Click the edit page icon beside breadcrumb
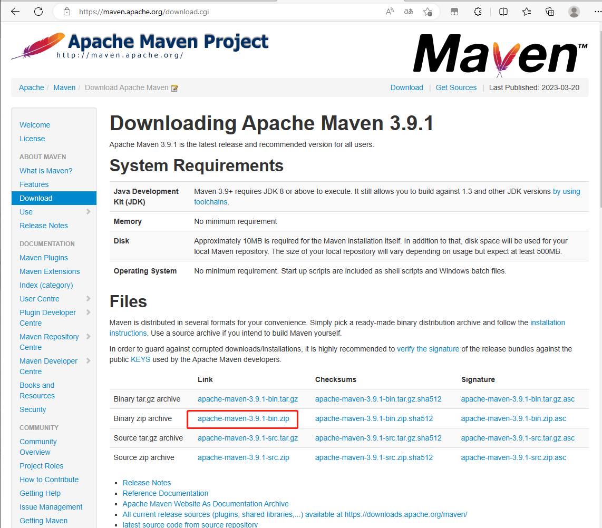The width and height of the screenshot is (602, 528). pos(174,88)
